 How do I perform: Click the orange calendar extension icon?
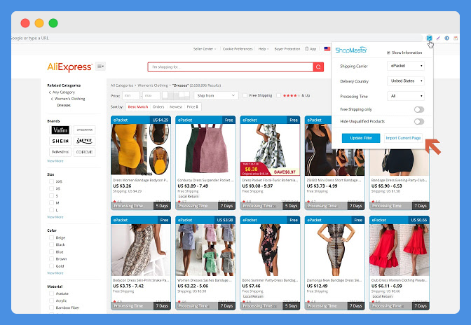(x=456, y=38)
